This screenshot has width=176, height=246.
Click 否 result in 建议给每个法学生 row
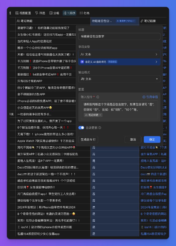click(x=94, y=200)
